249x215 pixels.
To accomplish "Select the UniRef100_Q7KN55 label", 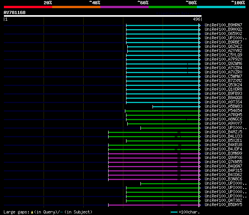I will 223,162.
